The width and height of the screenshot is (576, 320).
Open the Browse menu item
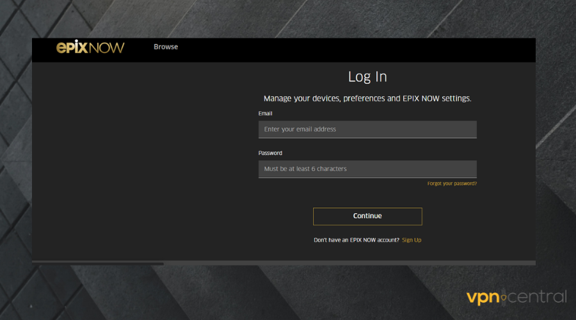[x=166, y=47]
